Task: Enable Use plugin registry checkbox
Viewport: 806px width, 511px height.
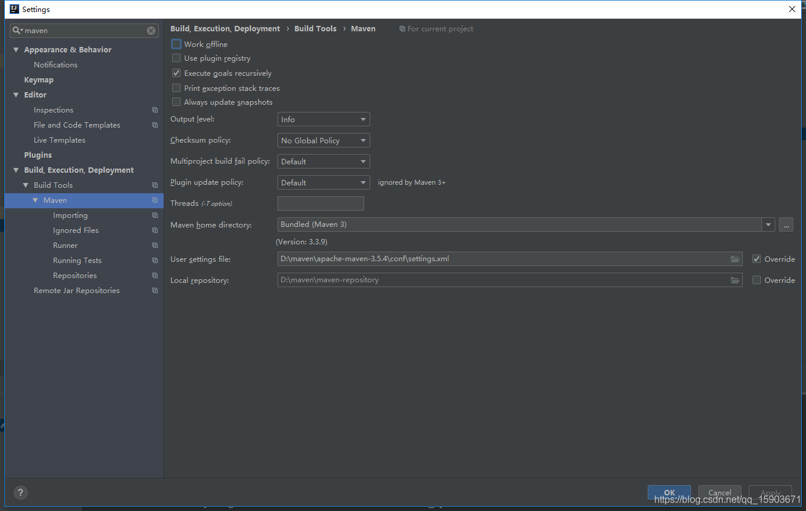Action: click(x=176, y=58)
